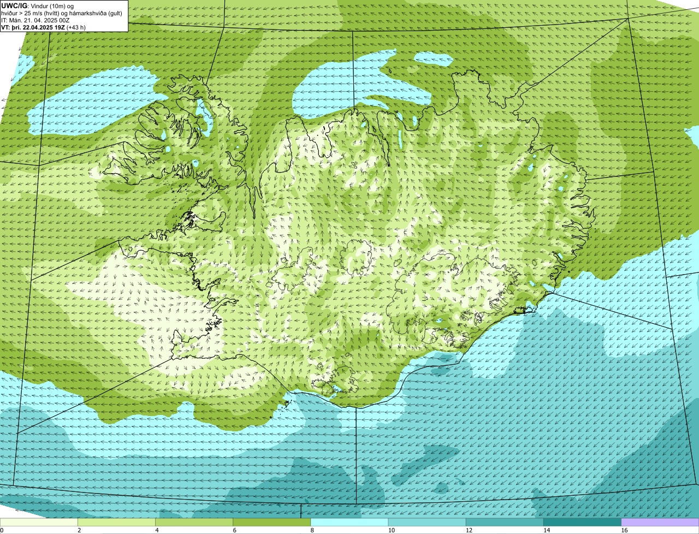Click the legend label "4"
Viewport: 699px width, 534px height.
pos(157,530)
